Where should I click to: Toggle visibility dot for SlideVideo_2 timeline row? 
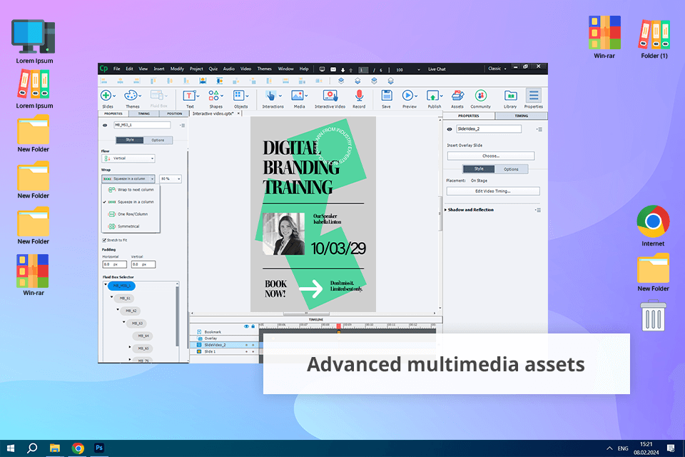[246, 345]
